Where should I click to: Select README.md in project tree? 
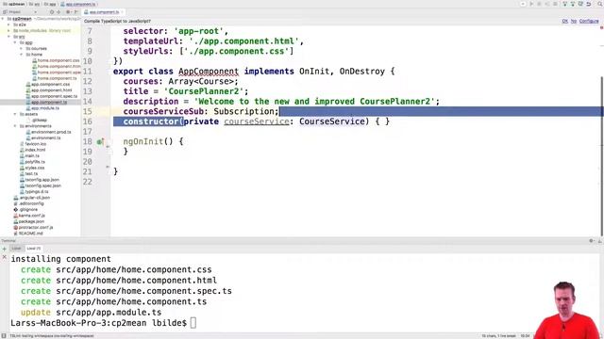click(28, 234)
